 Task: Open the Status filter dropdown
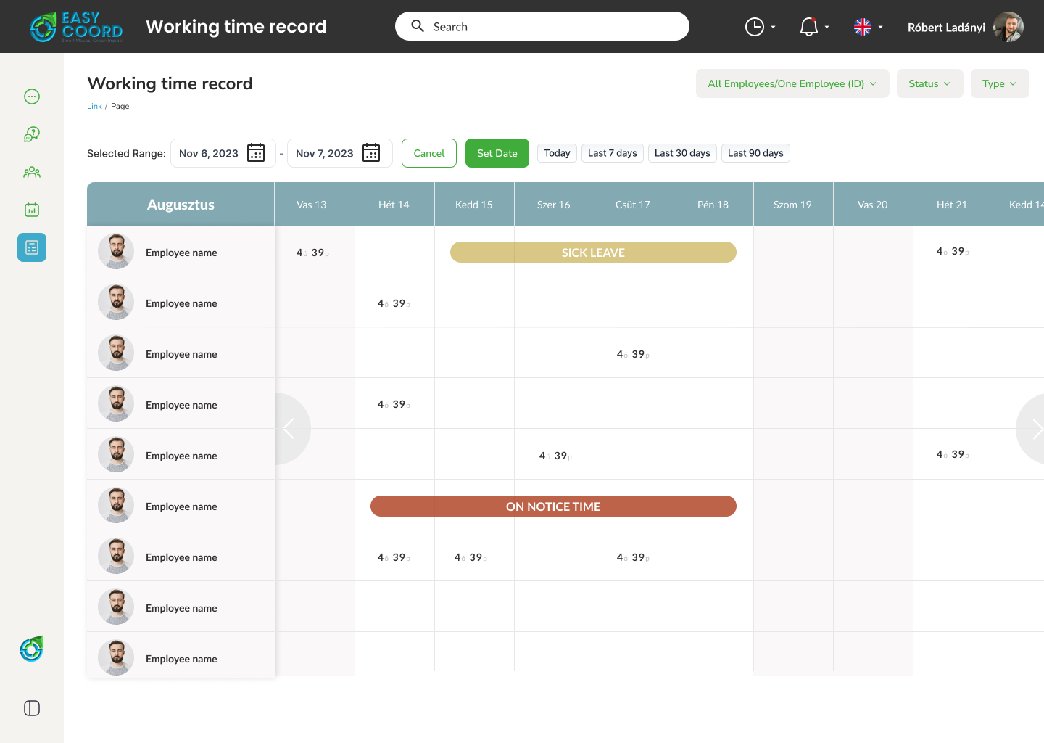tap(929, 83)
